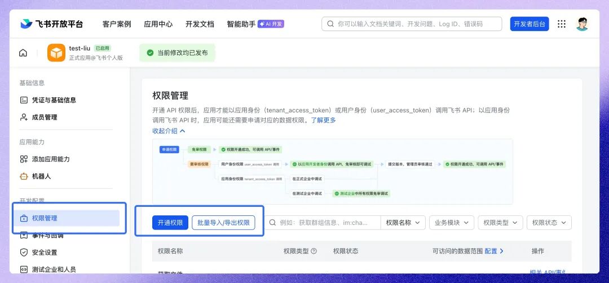This screenshot has height=283, width=609.
Task: Click the 批量导入/导出权限 button
Action: 223,223
